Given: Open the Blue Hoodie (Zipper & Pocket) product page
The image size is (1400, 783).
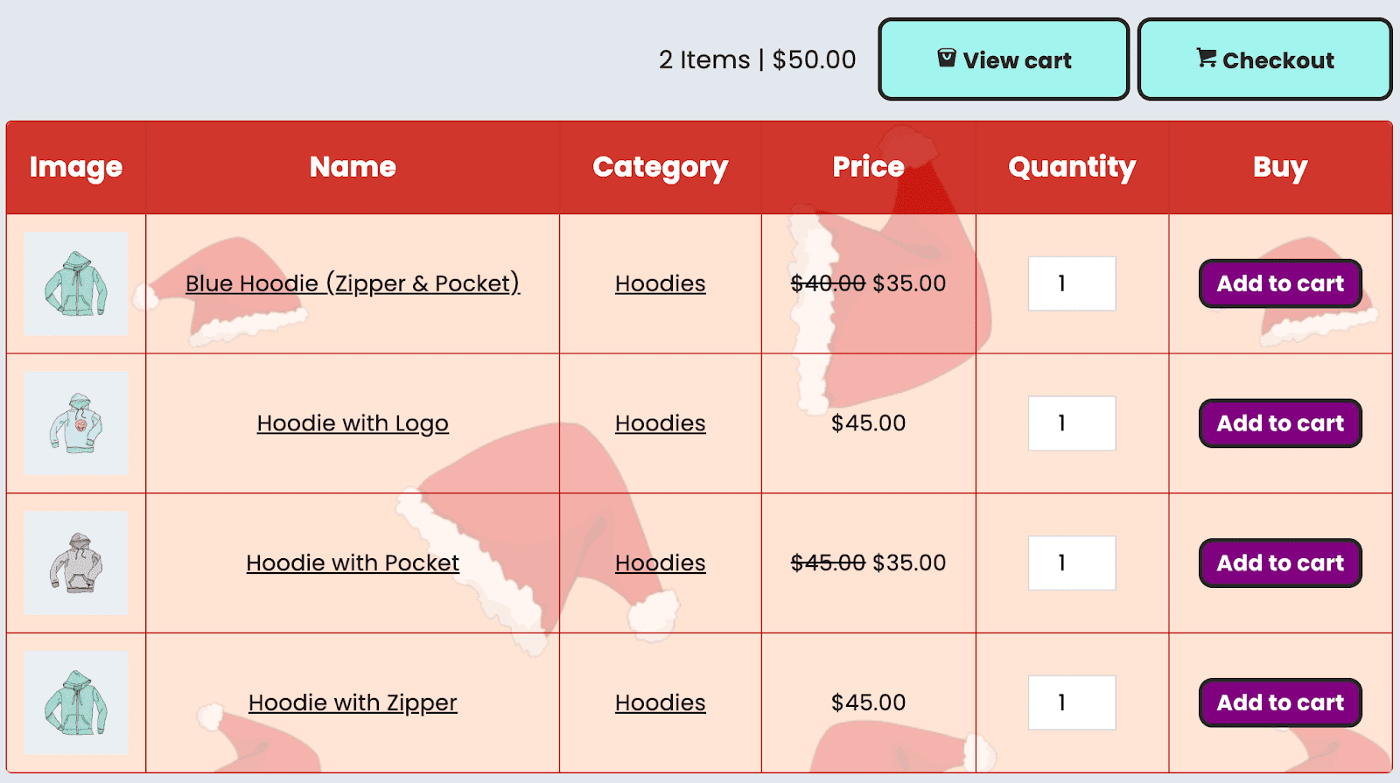Looking at the screenshot, I should (x=352, y=283).
